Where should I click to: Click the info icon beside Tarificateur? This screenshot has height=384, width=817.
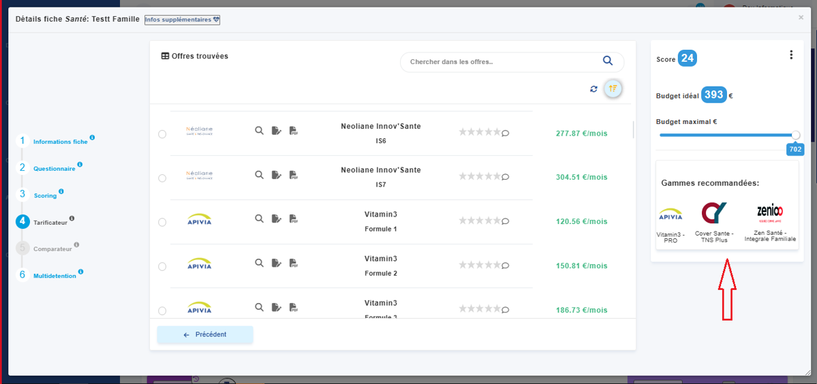pos(72,219)
